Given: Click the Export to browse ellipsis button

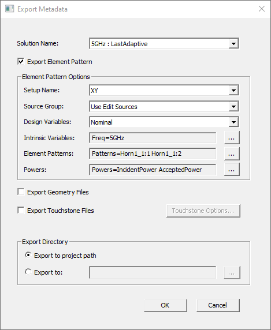Looking at the screenshot, I should pyautogui.click(x=232, y=273).
